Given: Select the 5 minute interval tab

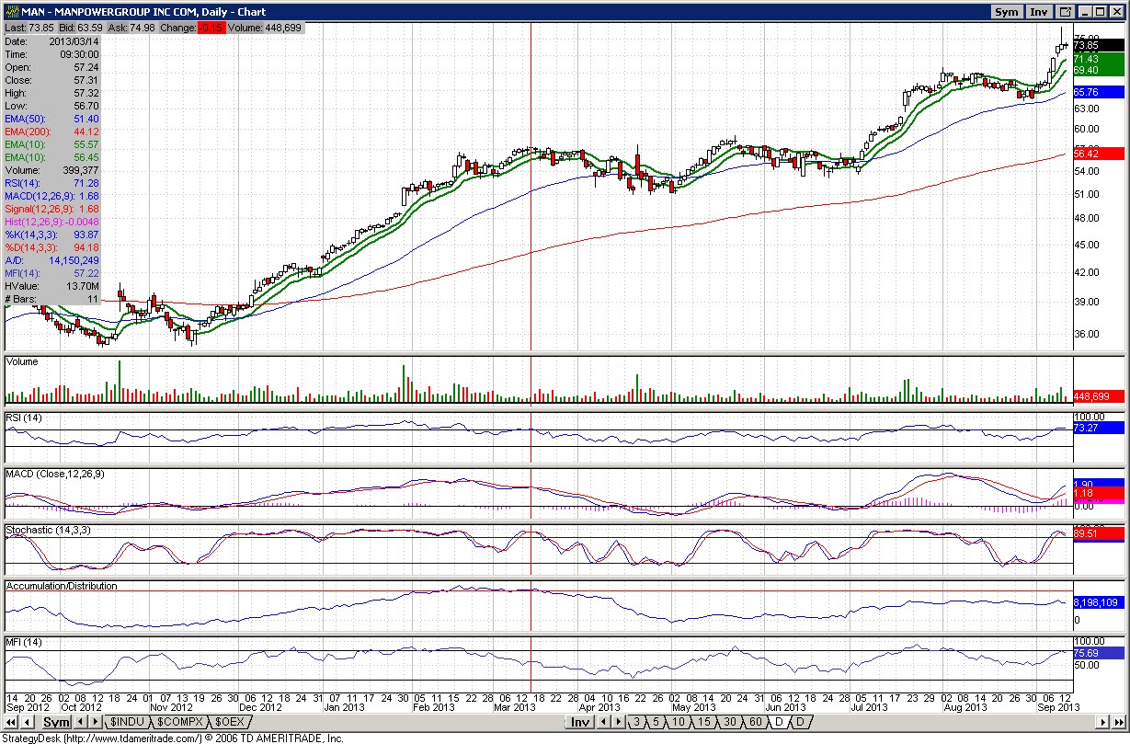Looking at the screenshot, I should point(656,722).
